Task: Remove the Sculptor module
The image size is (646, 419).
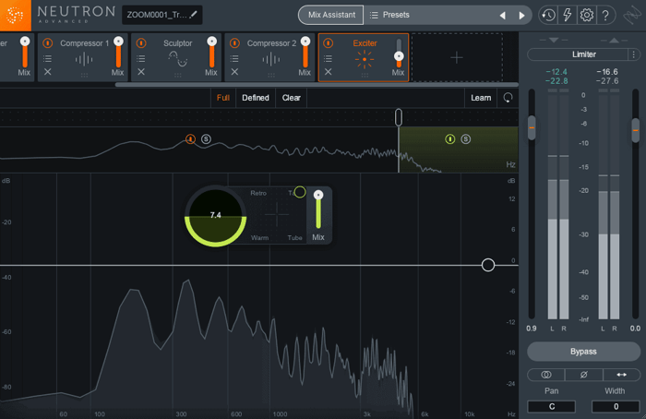Action: point(141,72)
